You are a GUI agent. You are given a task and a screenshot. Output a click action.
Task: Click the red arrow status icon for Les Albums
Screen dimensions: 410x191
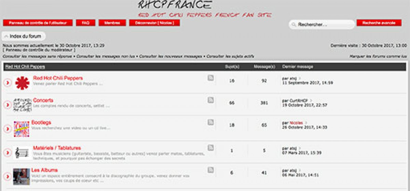[x=8, y=176]
